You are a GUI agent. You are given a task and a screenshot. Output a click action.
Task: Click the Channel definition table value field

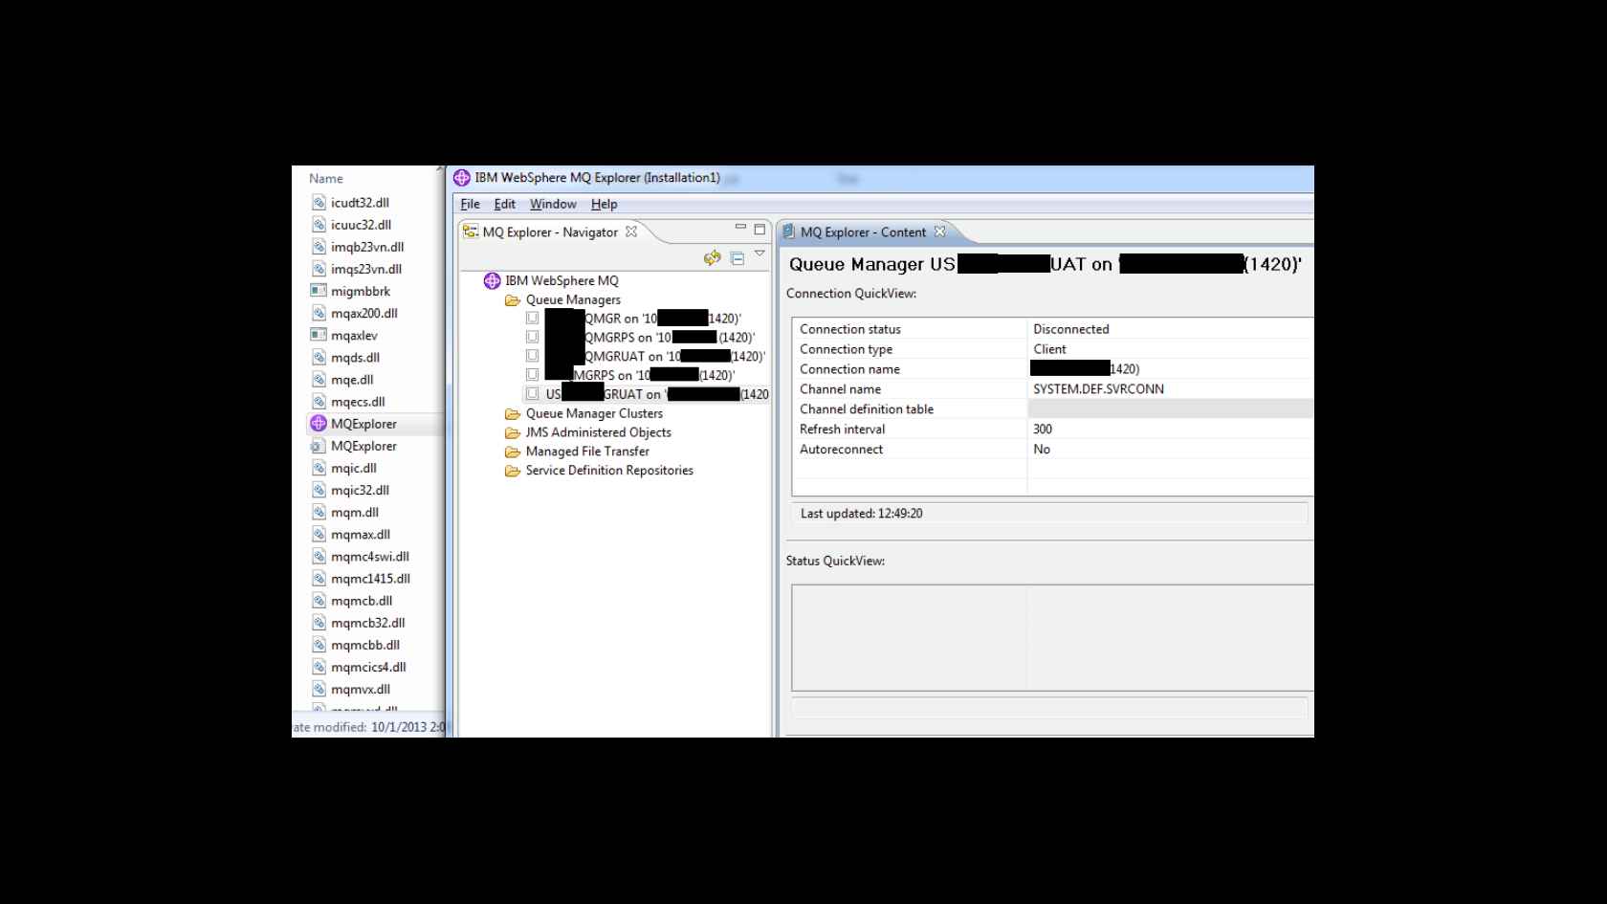pos(1169,409)
